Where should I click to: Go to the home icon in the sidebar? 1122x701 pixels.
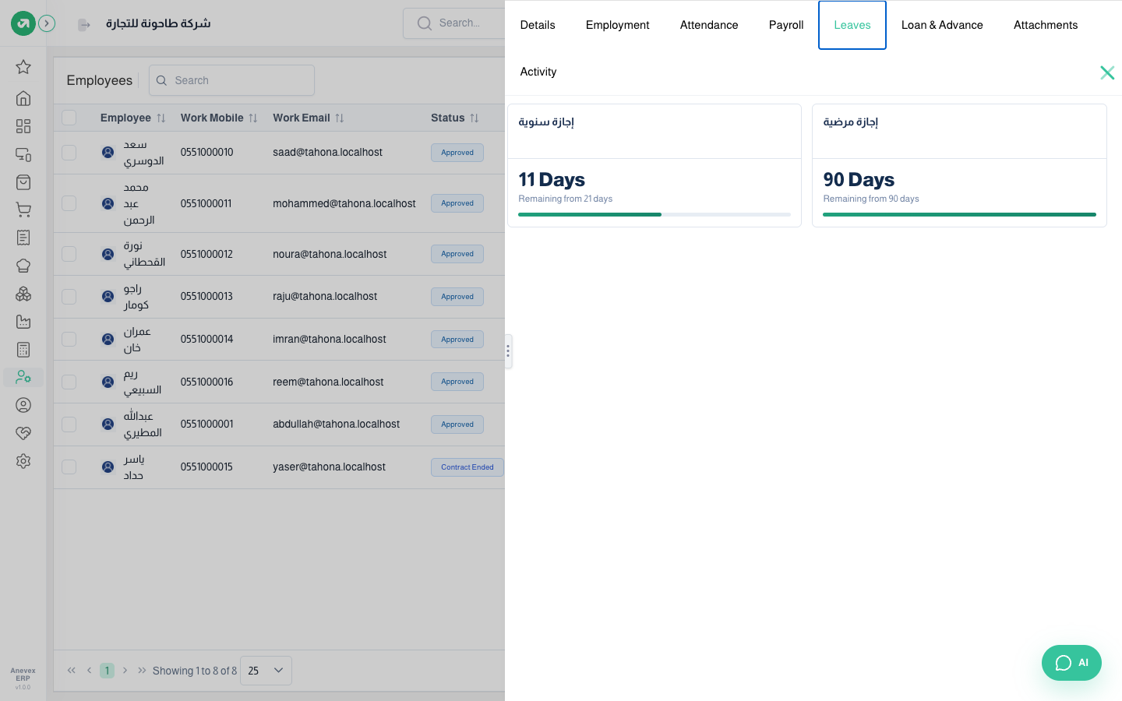point(23,98)
